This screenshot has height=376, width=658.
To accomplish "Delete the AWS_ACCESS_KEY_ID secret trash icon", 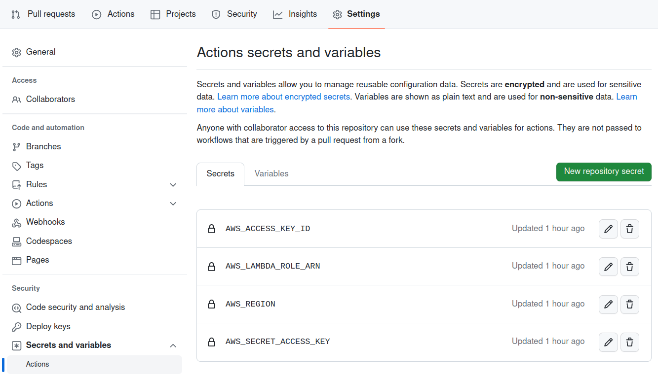I will tap(629, 229).
